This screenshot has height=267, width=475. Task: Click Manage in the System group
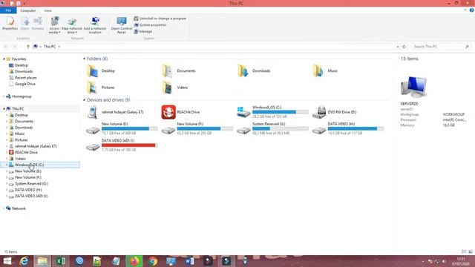pyautogui.click(x=143, y=31)
